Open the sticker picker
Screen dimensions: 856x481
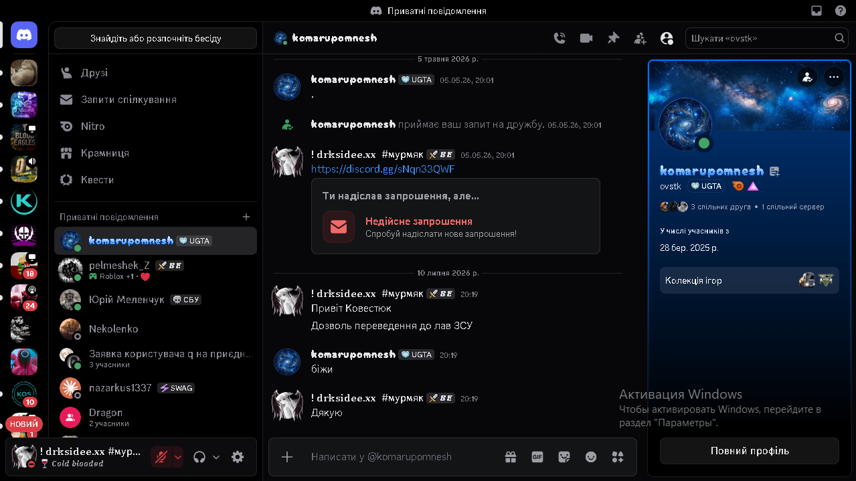pyautogui.click(x=564, y=457)
